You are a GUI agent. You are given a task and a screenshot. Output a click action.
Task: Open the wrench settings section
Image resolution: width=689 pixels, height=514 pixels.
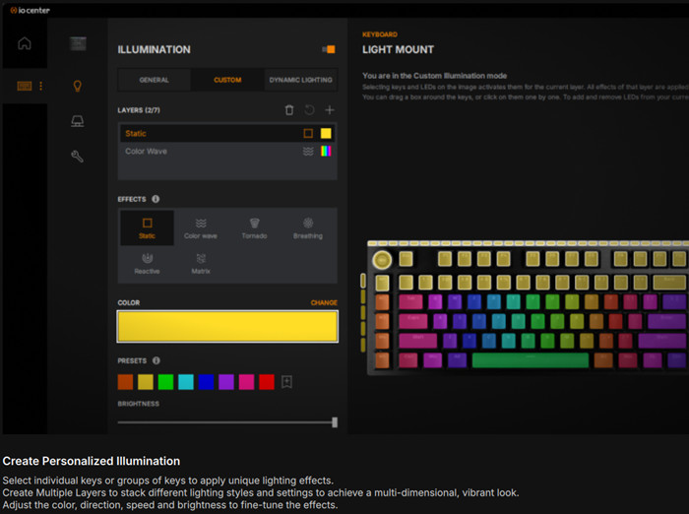(x=78, y=157)
